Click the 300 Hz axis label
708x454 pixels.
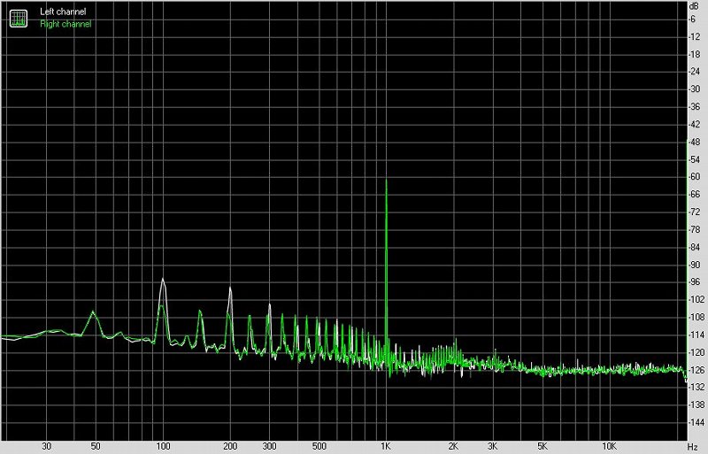(270, 446)
